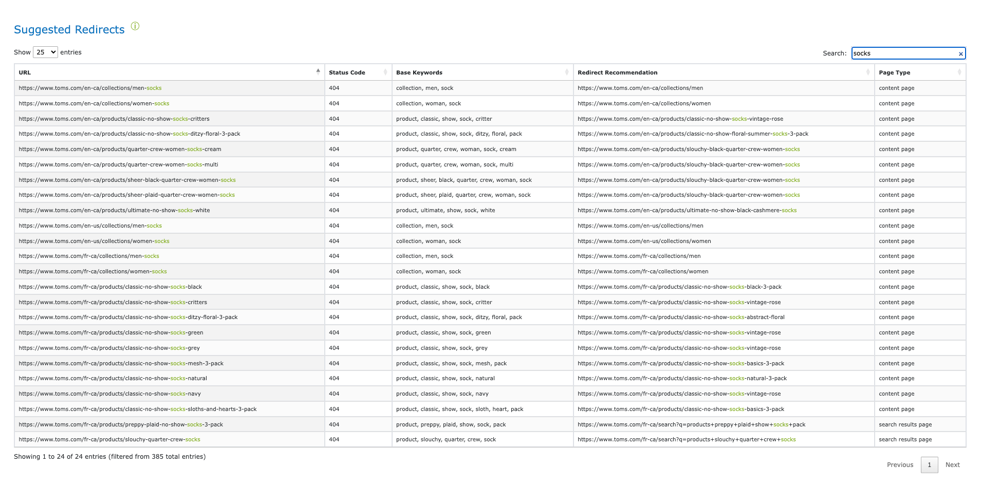Image resolution: width=981 pixels, height=486 pixels.
Task: Sort by the Base Keywords column
Action: pos(483,72)
